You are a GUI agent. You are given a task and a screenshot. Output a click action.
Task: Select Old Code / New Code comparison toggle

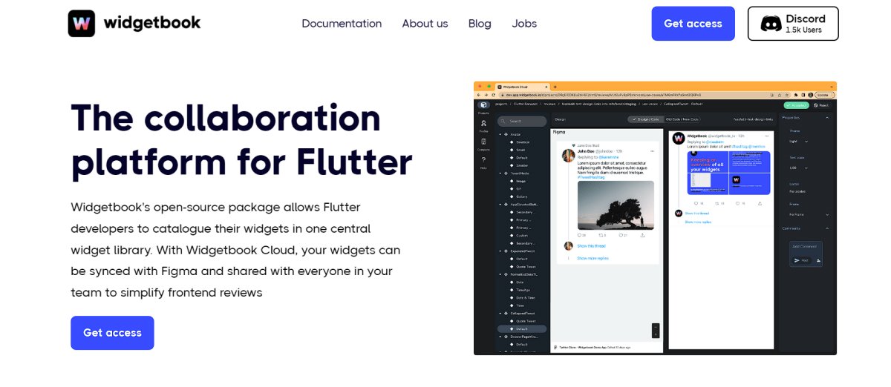[x=683, y=119]
